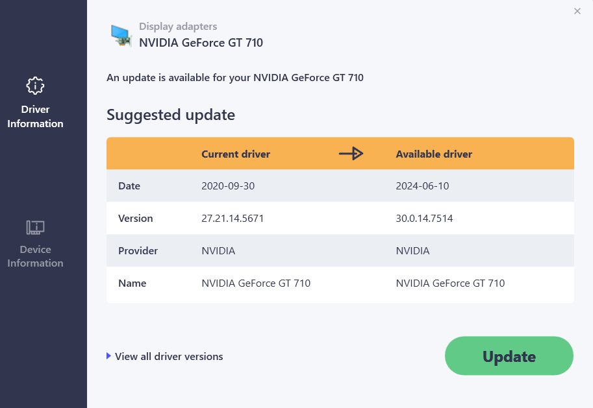Click the NVIDIA GeForce GT 710 title
The image size is (593, 408).
[201, 43]
